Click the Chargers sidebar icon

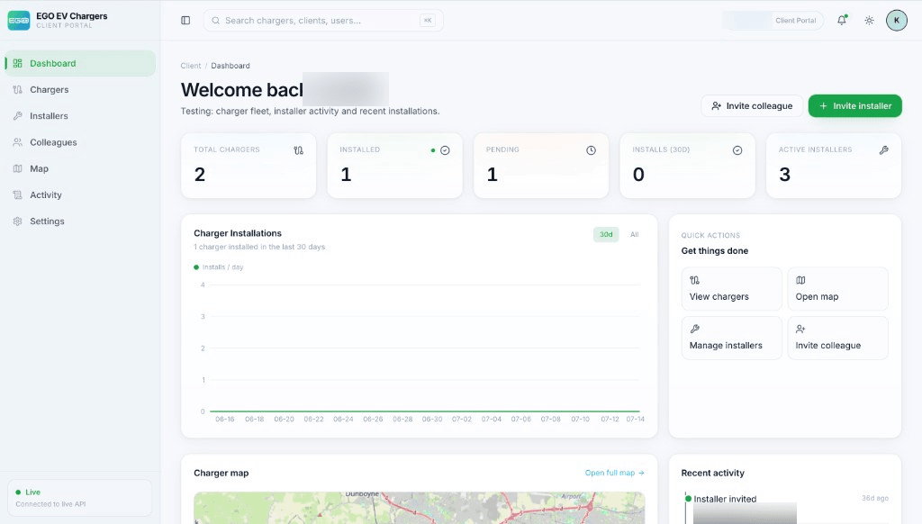(x=18, y=90)
